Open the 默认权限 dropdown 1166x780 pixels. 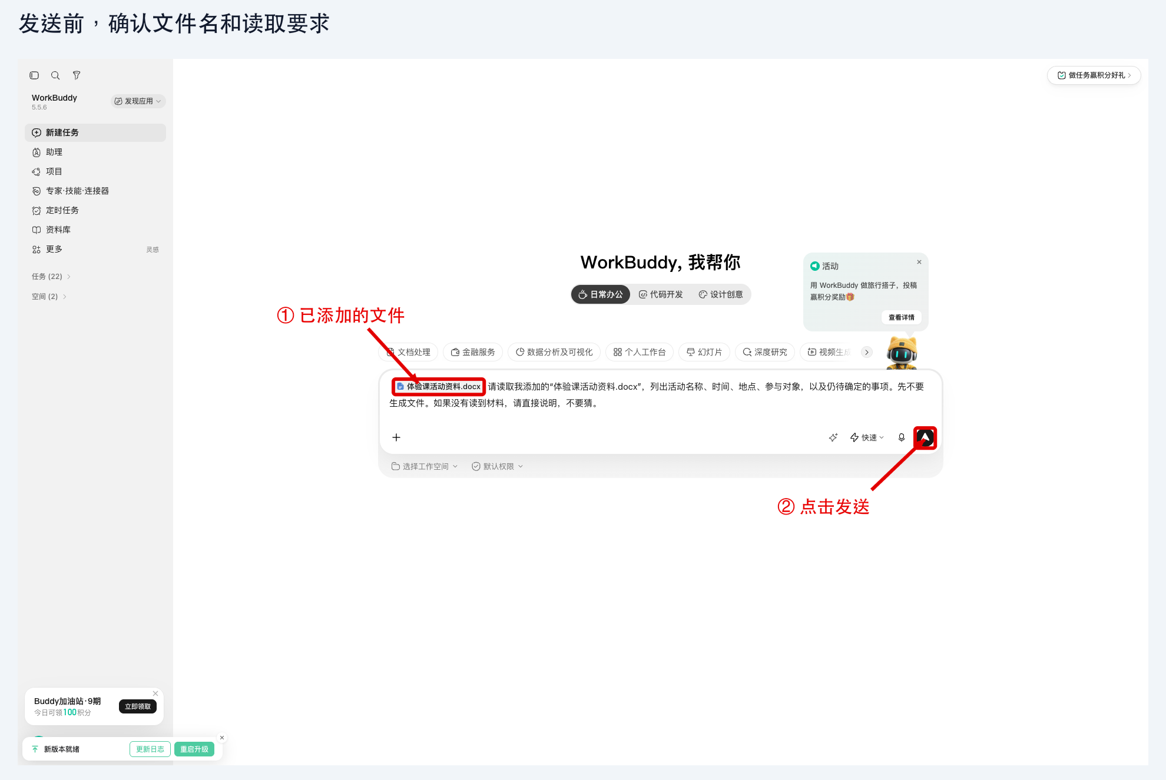[x=498, y=466]
